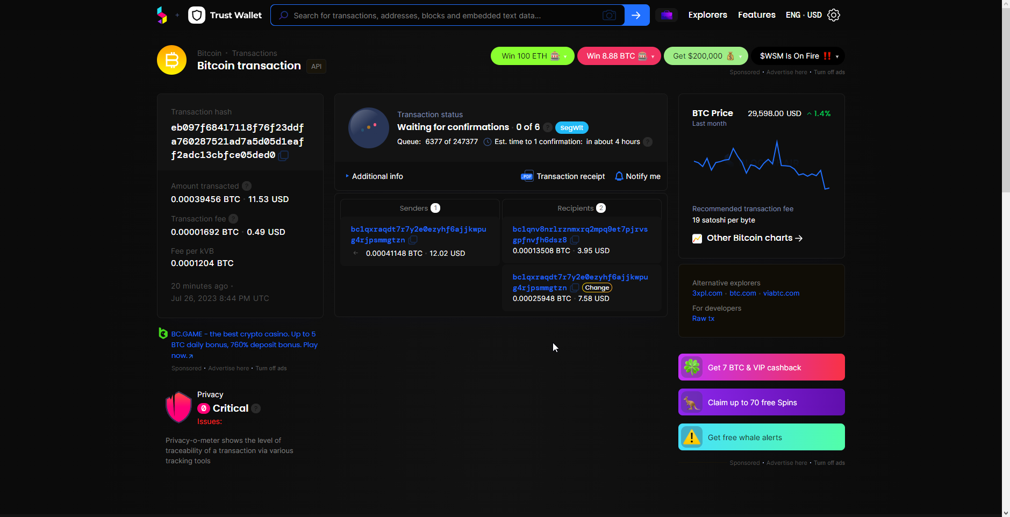The height and width of the screenshot is (517, 1010).
Task: Click help icon beside Critical privacy rating
Action: [256, 408]
